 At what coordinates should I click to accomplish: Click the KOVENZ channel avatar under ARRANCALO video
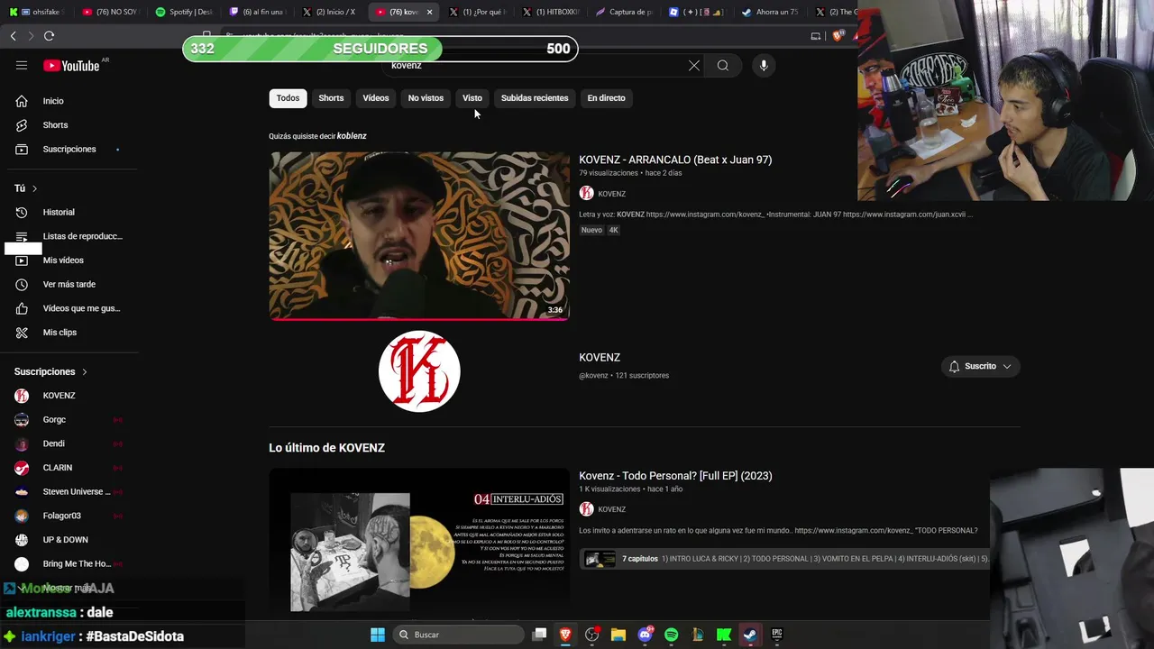pos(586,193)
